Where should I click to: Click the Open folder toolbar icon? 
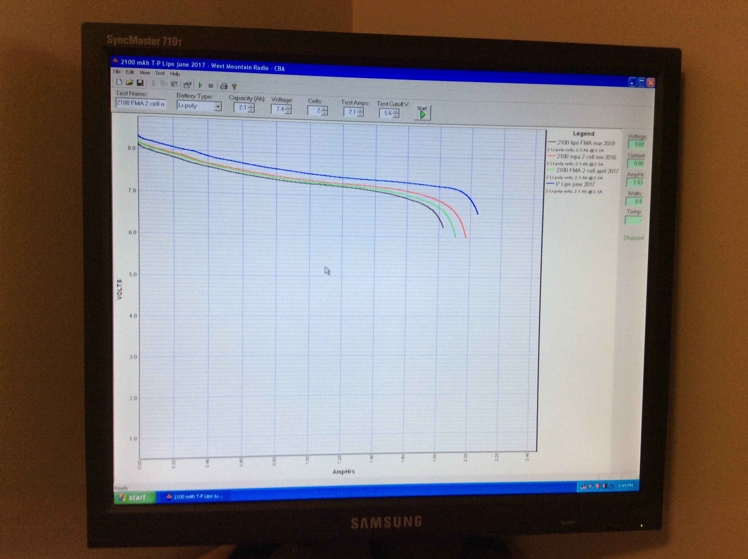[130, 82]
